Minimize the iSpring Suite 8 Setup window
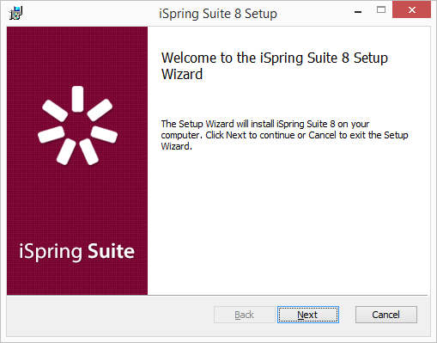The image size is (437, 343). [358, 11]
